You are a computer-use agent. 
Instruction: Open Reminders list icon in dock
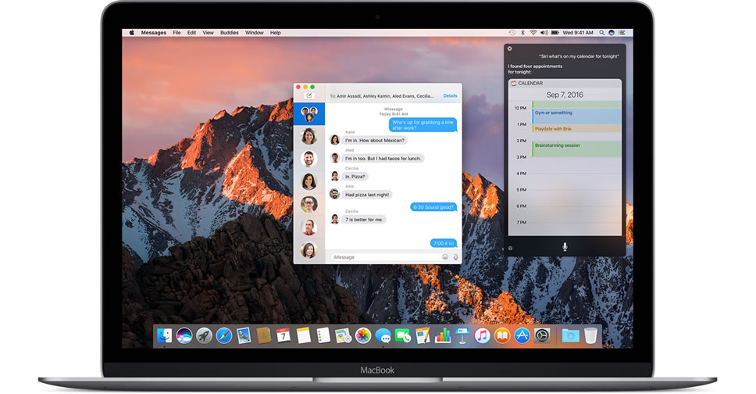pos(323,335)
